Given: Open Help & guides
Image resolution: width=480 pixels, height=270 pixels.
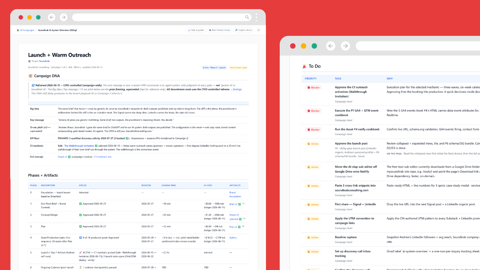Looking at the screenshot, I should [x=196, y=30].
